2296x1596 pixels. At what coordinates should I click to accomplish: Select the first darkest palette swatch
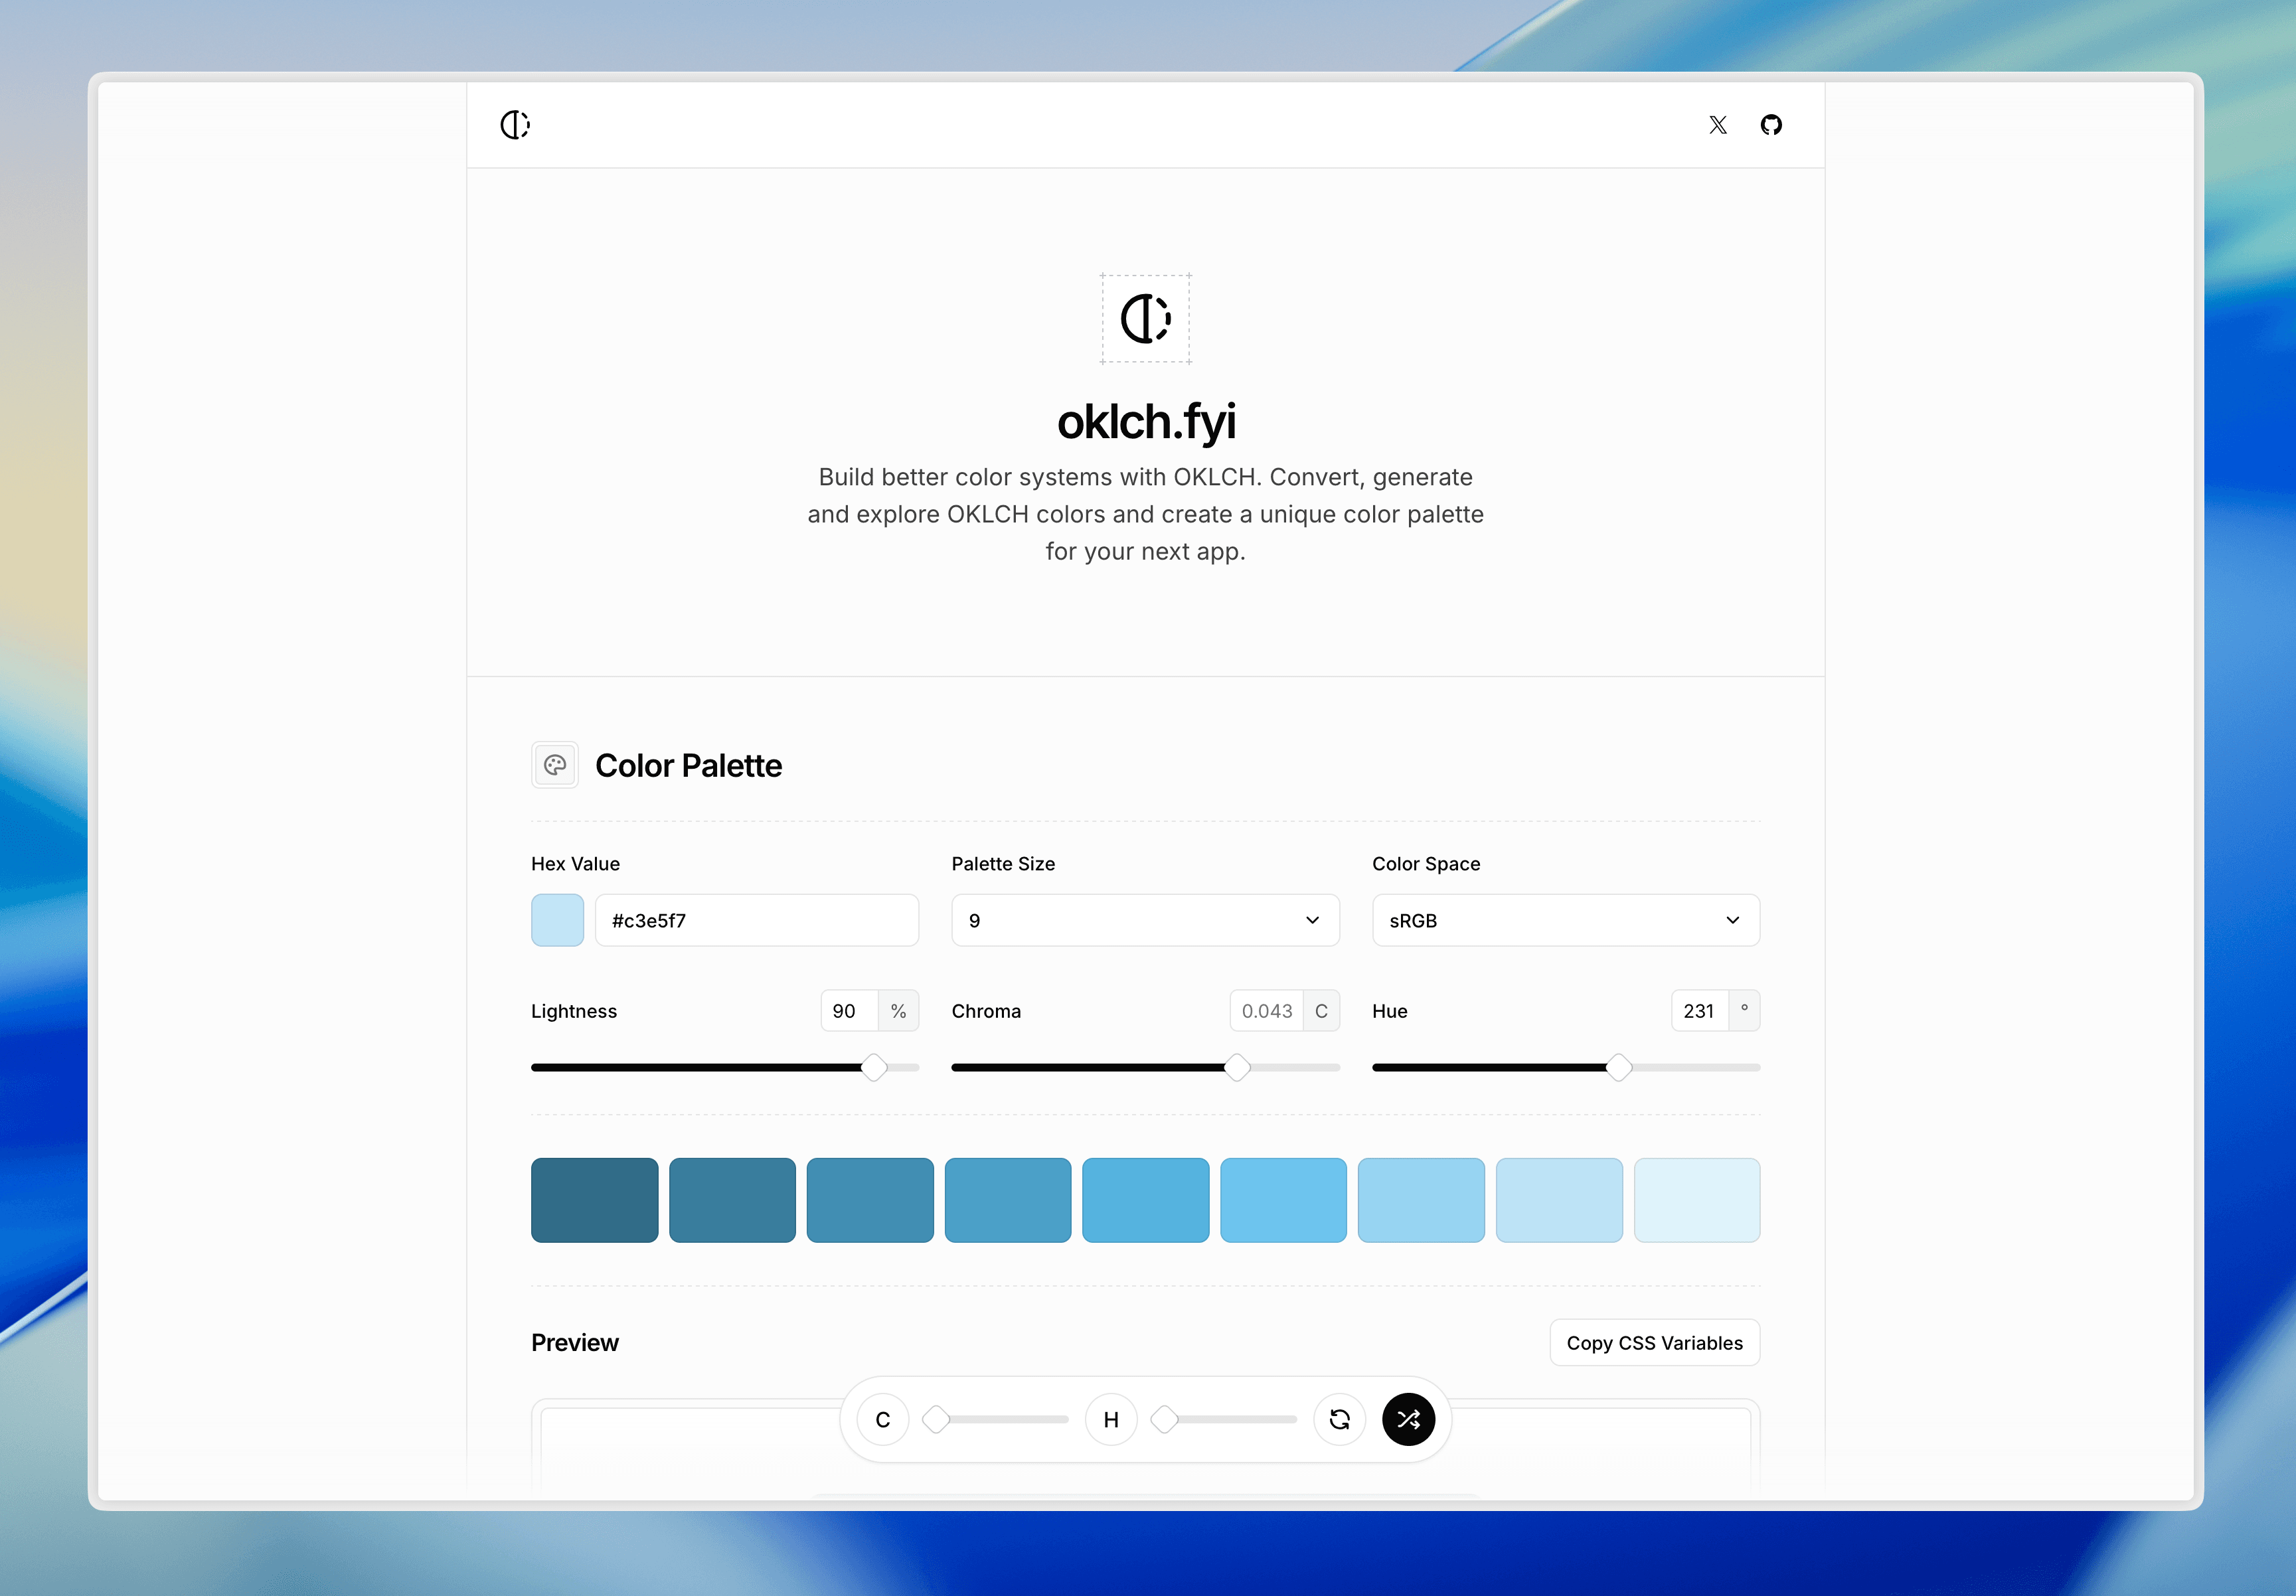595,1200
